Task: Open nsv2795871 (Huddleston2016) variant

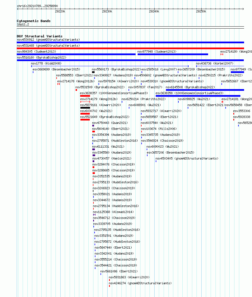Action: pos(115,141)
